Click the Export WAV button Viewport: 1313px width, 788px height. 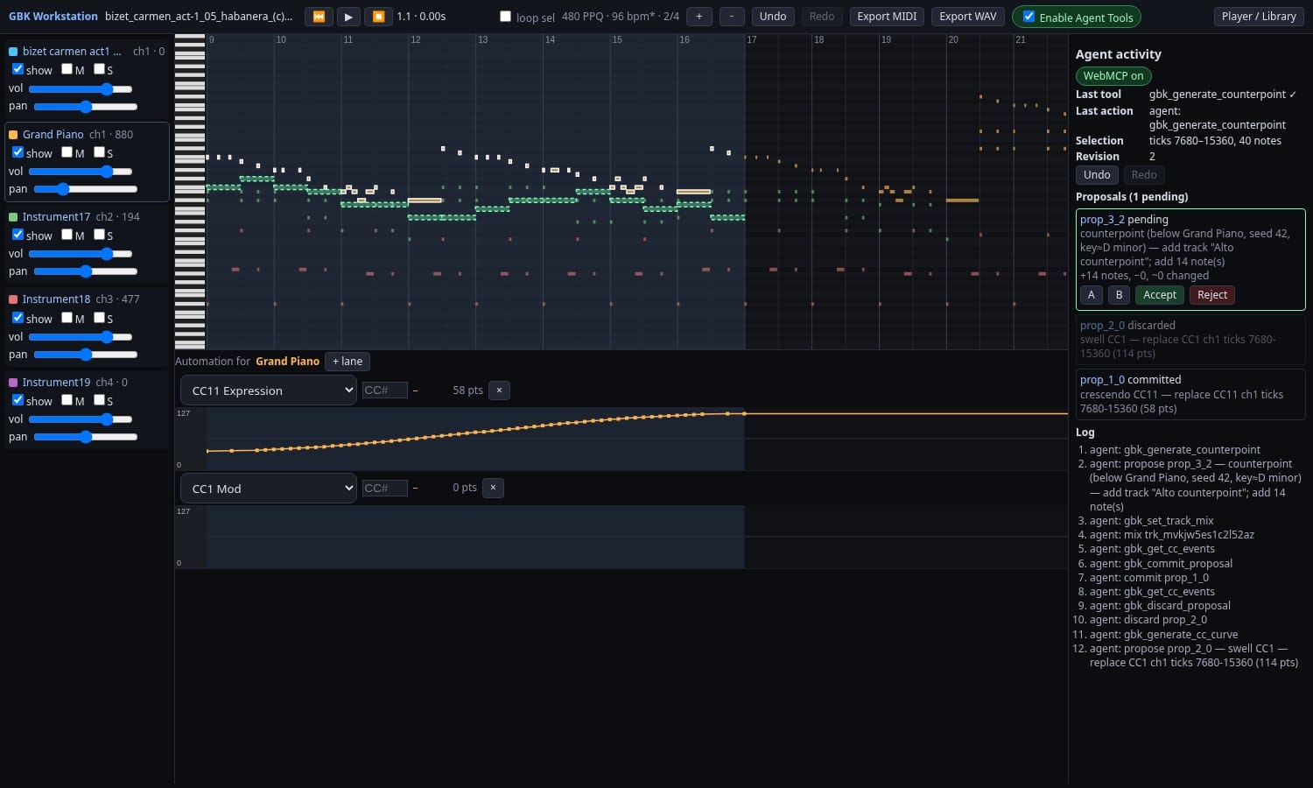[x=968, y=17]
